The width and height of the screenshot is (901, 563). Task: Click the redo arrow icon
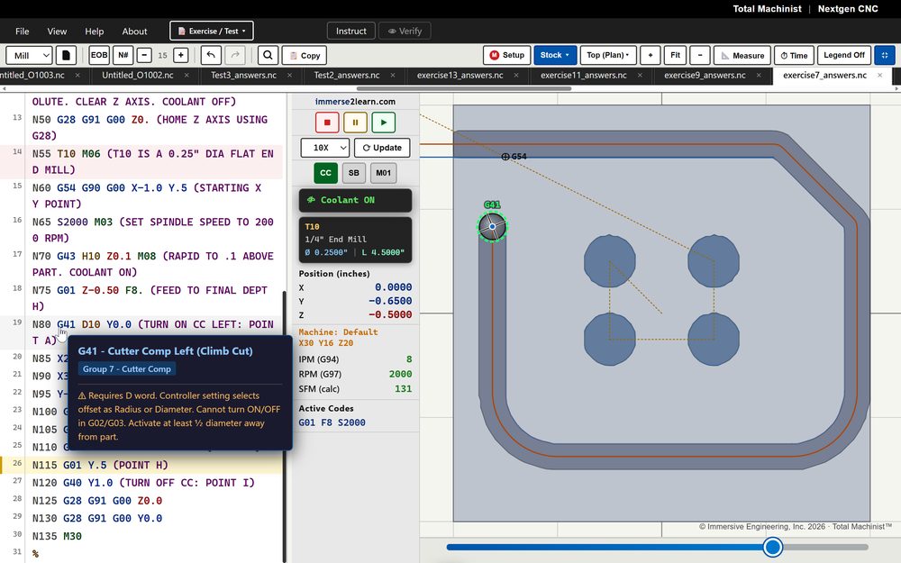[235, 55]
